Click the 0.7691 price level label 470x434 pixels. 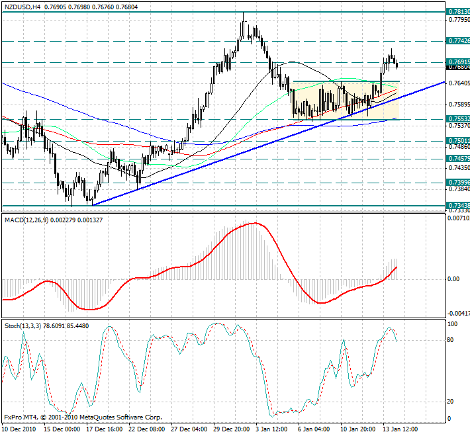pos(457,62)
